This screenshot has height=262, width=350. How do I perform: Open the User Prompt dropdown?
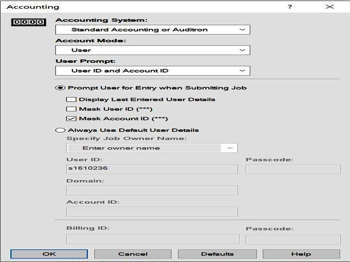pos(152,71)
